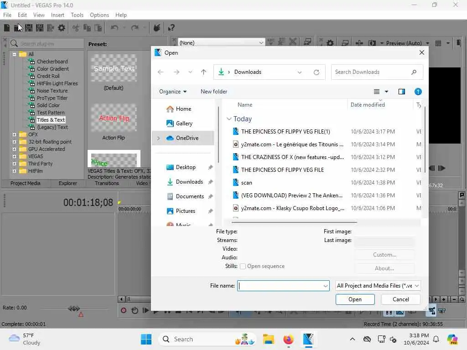
Task: Click Open file icon in VEGAS toolbar
Action: [18, 28]
